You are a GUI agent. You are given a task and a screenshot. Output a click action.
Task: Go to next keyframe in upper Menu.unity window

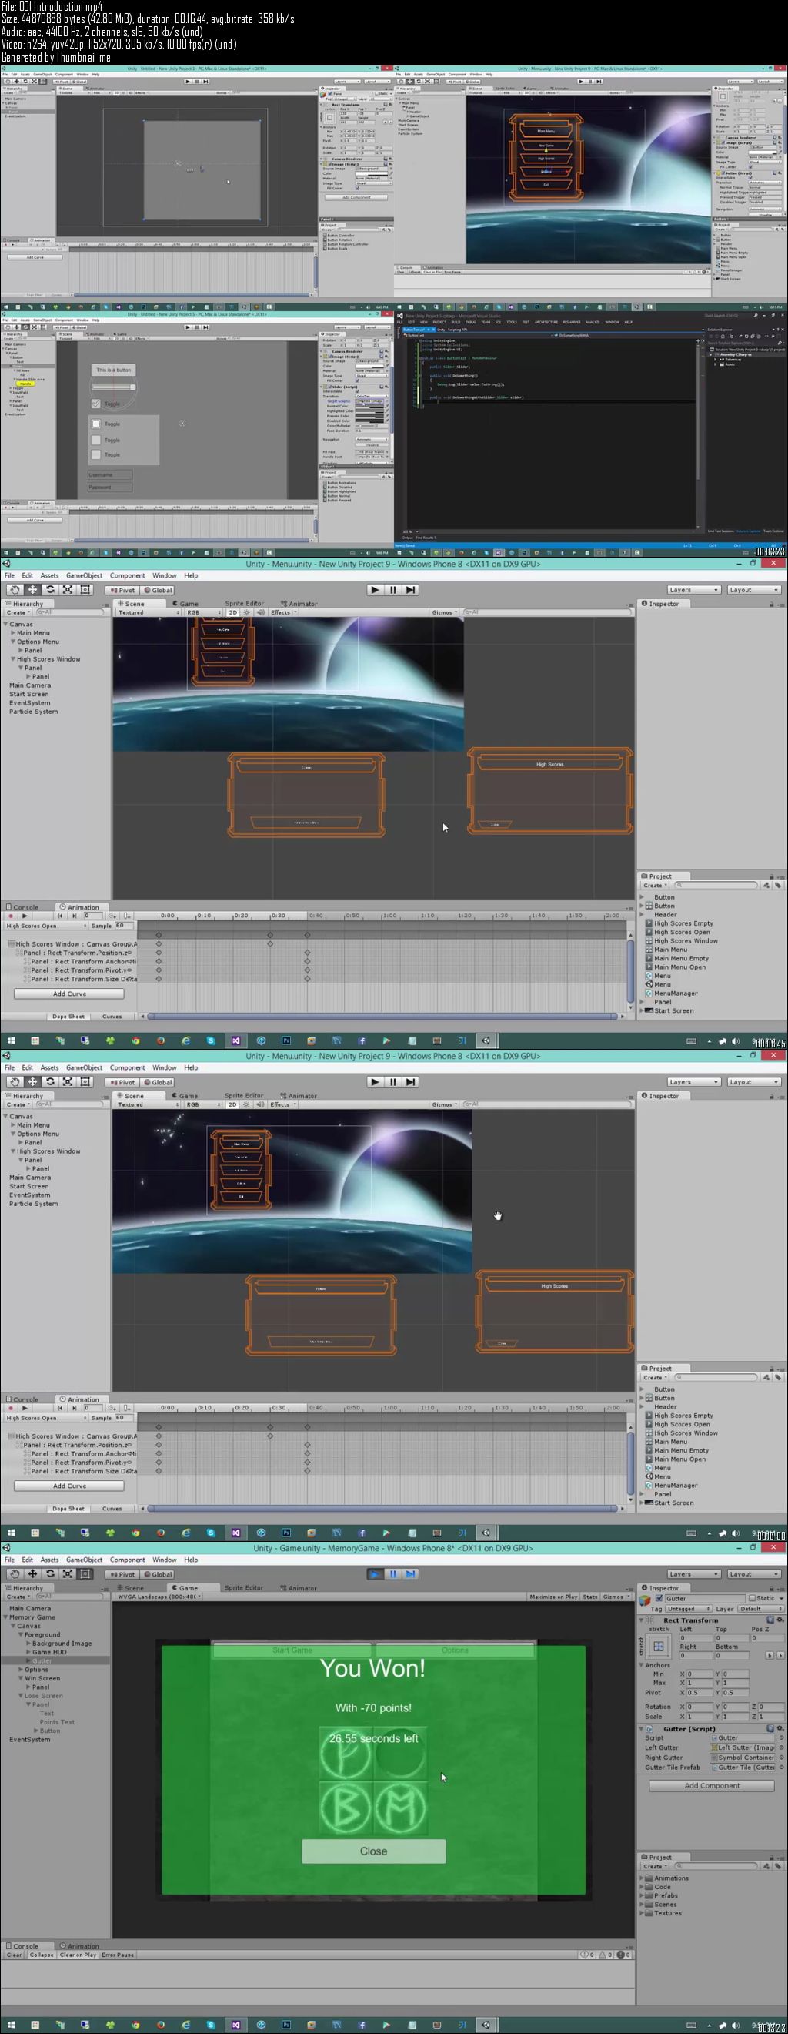[73, 916]
